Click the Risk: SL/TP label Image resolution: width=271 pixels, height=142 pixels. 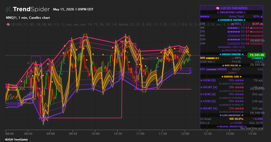[x=256, y=123]
